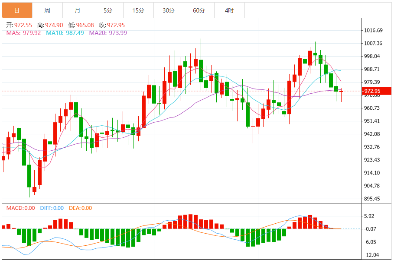The width and height of the screenshot is (394, 260).
Task: Click the DEA:0.00 indicator label
Action: click(81, 208)
